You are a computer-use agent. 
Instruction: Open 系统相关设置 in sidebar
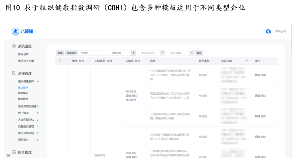tap(26, 61)
